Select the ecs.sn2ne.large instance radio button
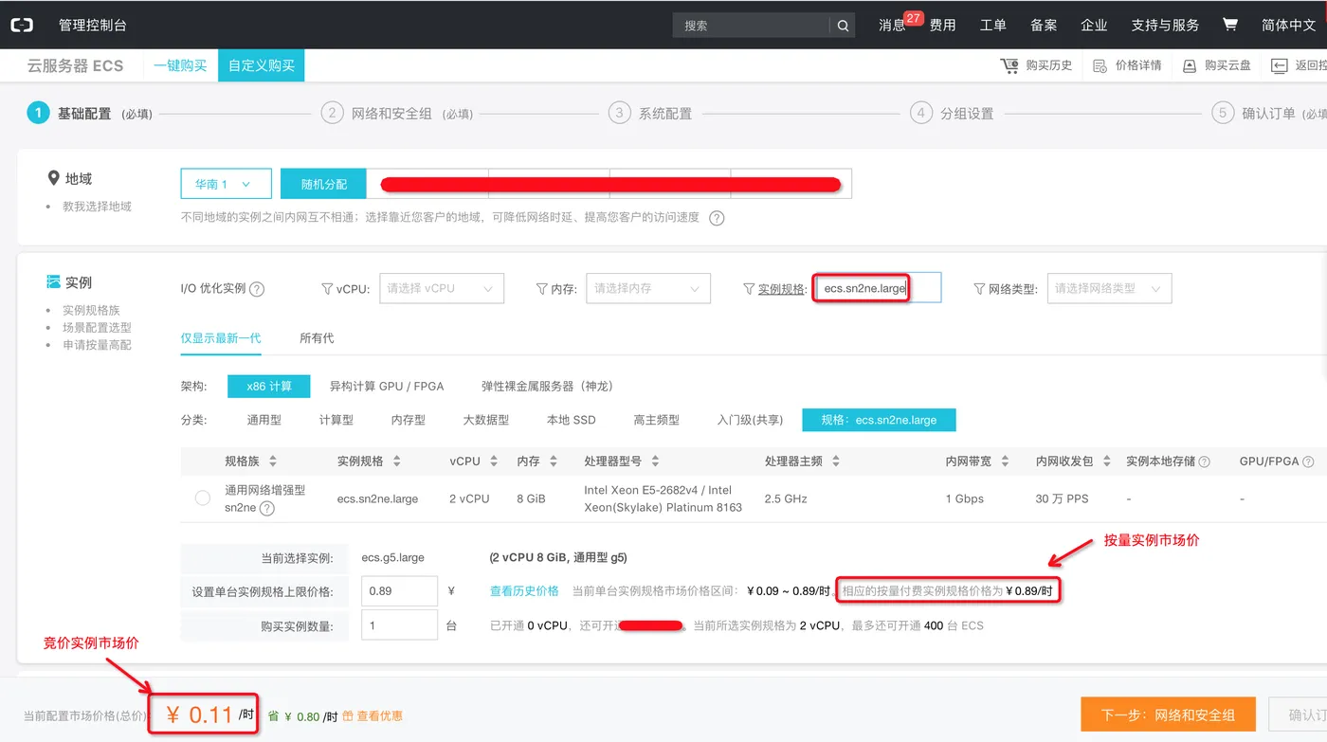 click(x=202, y=498)
